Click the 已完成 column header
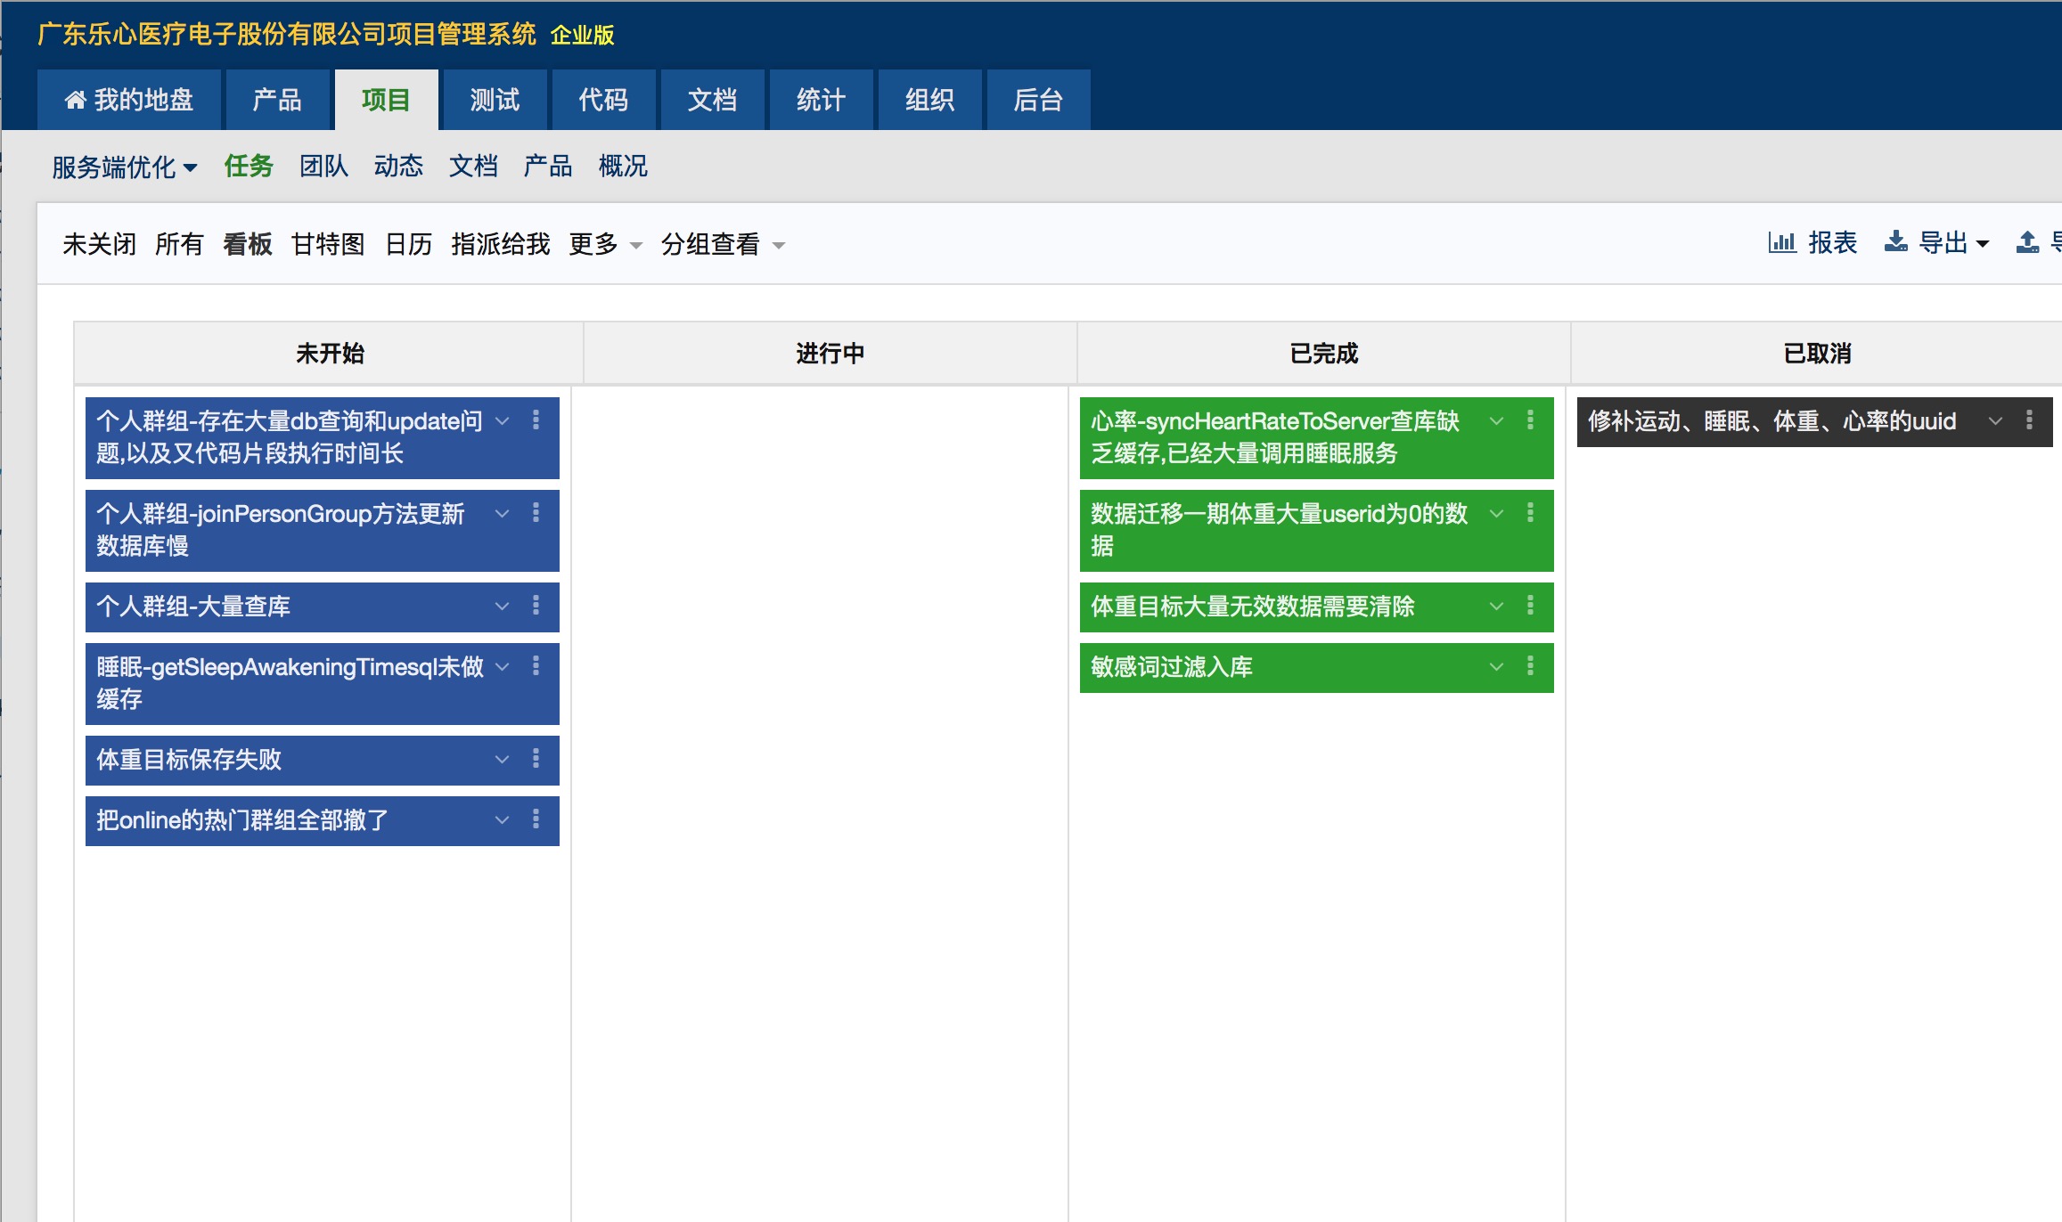The width and height of the screenshot is (2062, 1222). click(x=1323, y=354)
